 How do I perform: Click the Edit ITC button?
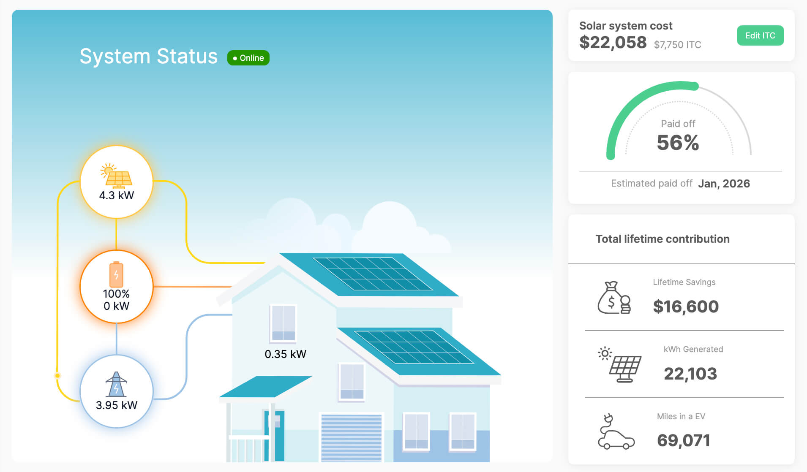tap(760, 35)
